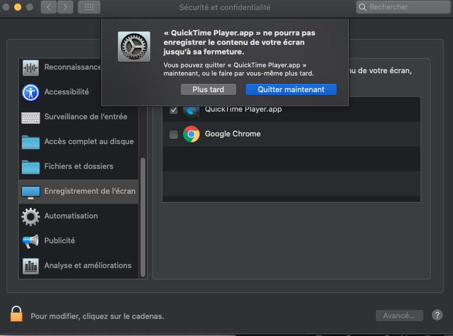
Task: Select Automatisation in the sidebar
Action: tap(79, 216)
